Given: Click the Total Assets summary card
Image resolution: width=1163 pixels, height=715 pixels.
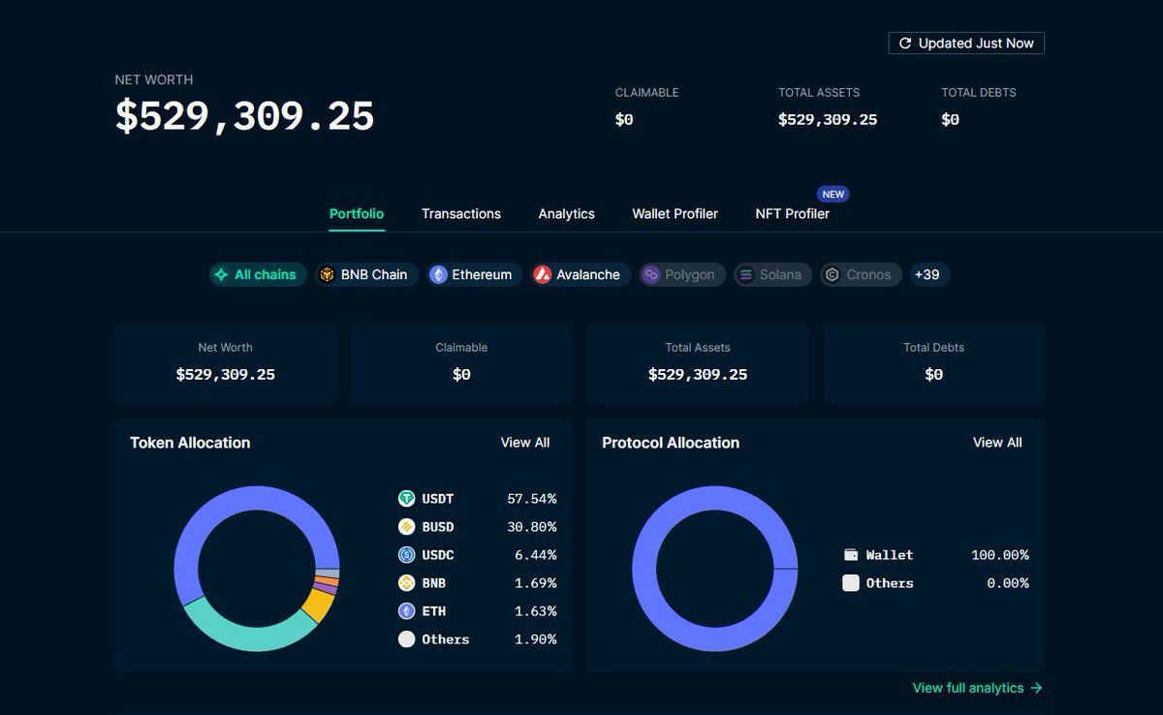Looking at the screenshot, I should (698, 364).
